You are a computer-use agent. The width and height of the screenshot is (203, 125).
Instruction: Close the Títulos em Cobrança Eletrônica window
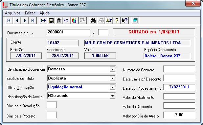point(193,3)
